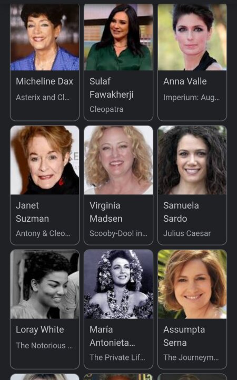The height and width of the screenshot is (380, 237).
Task: Select the Janet Suzman name text
Action: click(x=33, y=212)
